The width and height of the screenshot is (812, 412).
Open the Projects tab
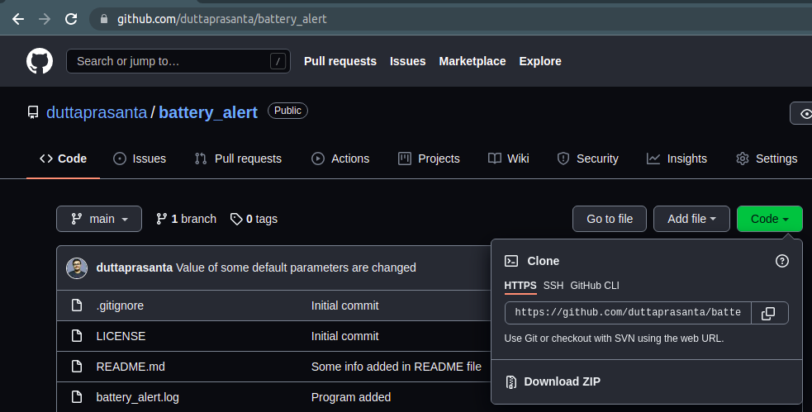pyautogui.click(x=429, y=159)
